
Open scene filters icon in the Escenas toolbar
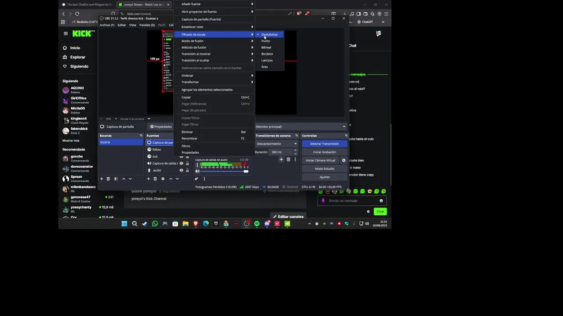pos(116,179)
